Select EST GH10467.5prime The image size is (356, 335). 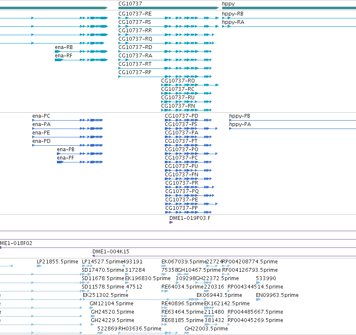click(199, 270)
